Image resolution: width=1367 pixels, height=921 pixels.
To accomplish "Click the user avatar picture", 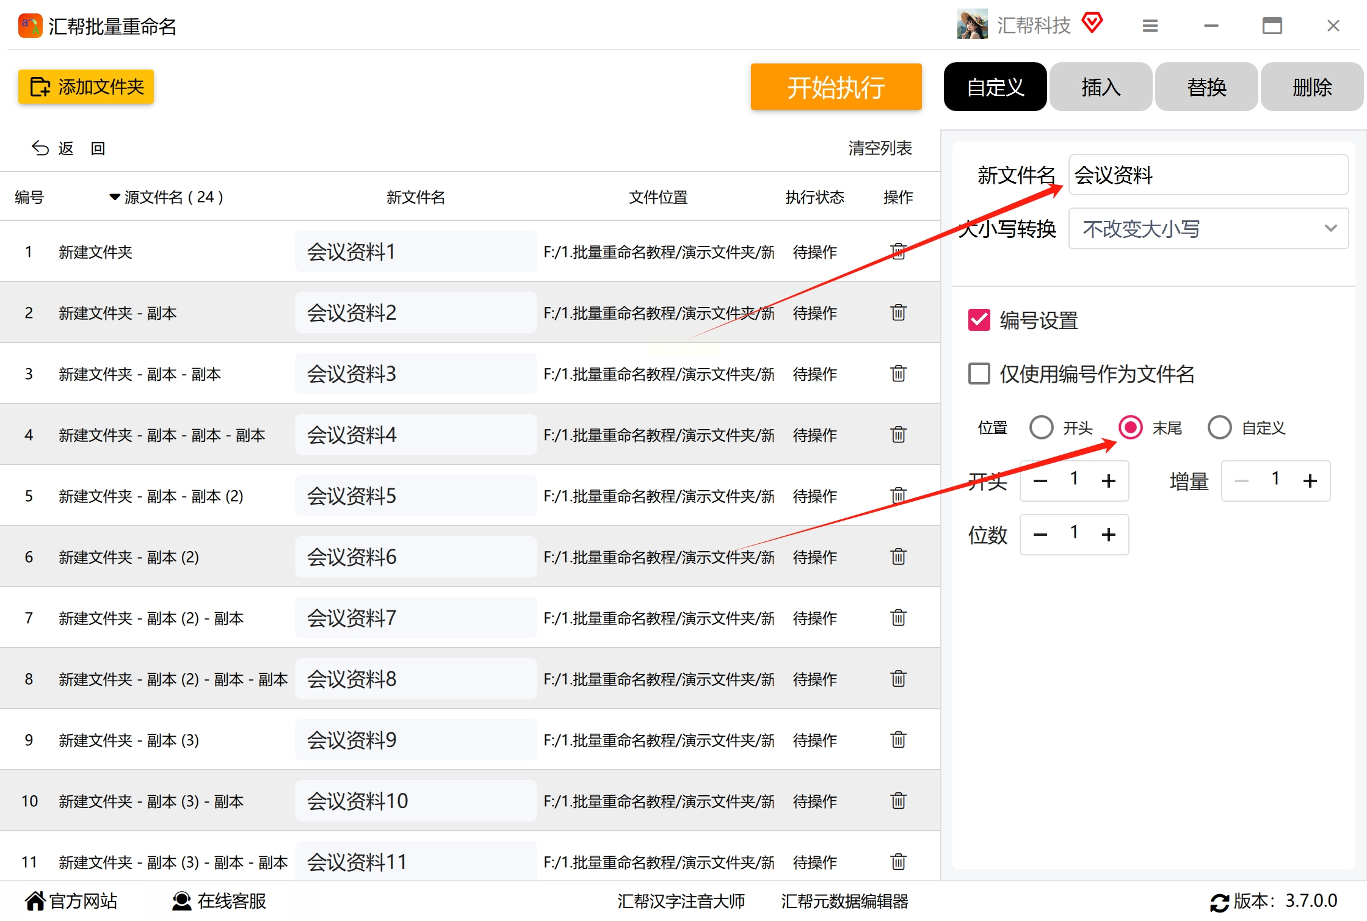I will click(972, 24).
